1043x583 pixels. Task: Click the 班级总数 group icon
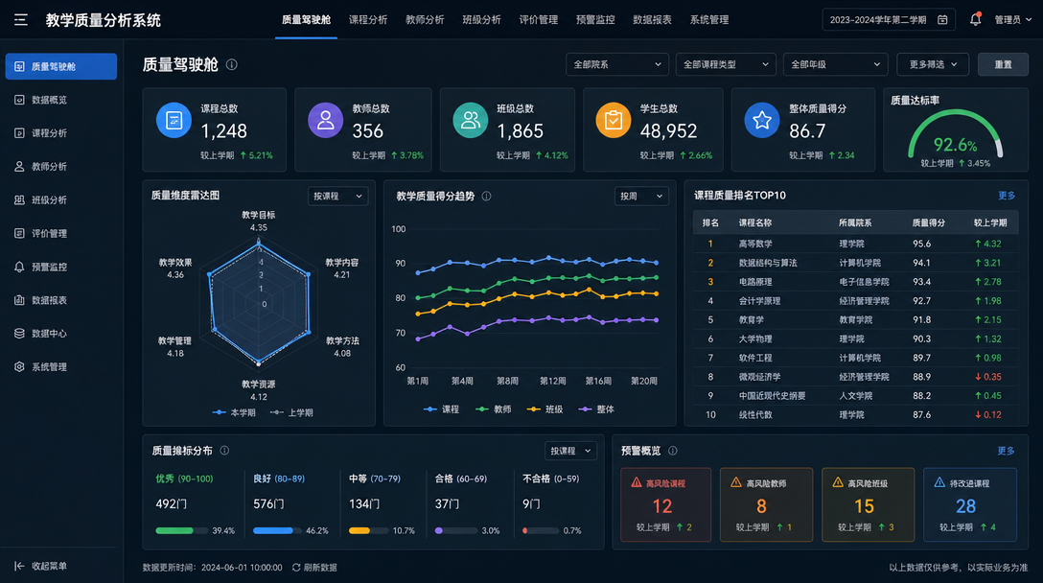pos(471,121)
